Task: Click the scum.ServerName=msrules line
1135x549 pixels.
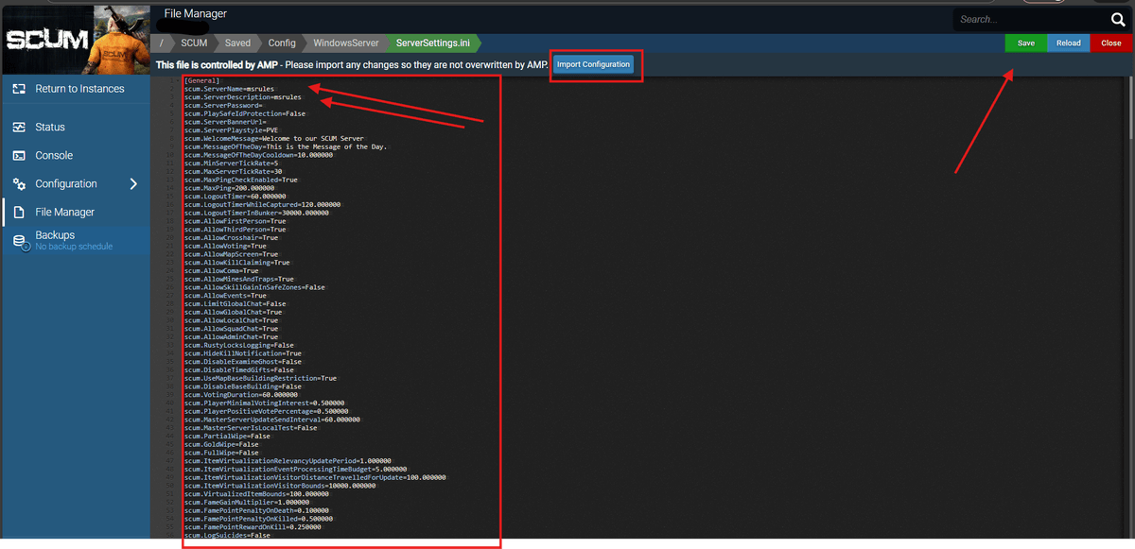Action: pyautogui.click(x=230, y=89)
